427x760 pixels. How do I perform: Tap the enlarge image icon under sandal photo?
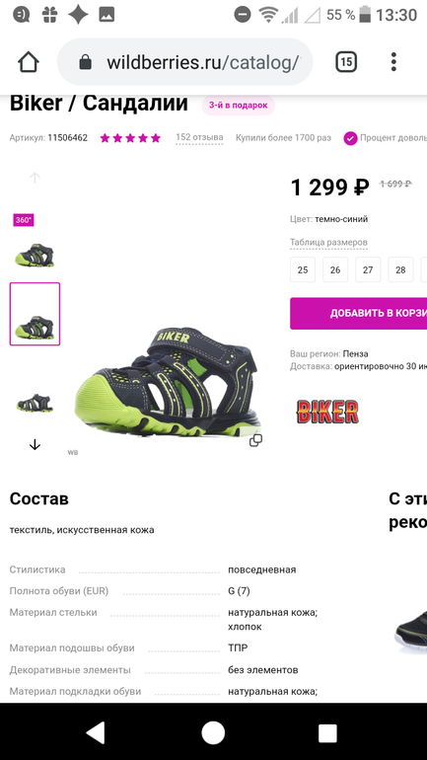(x=255, y=440)
